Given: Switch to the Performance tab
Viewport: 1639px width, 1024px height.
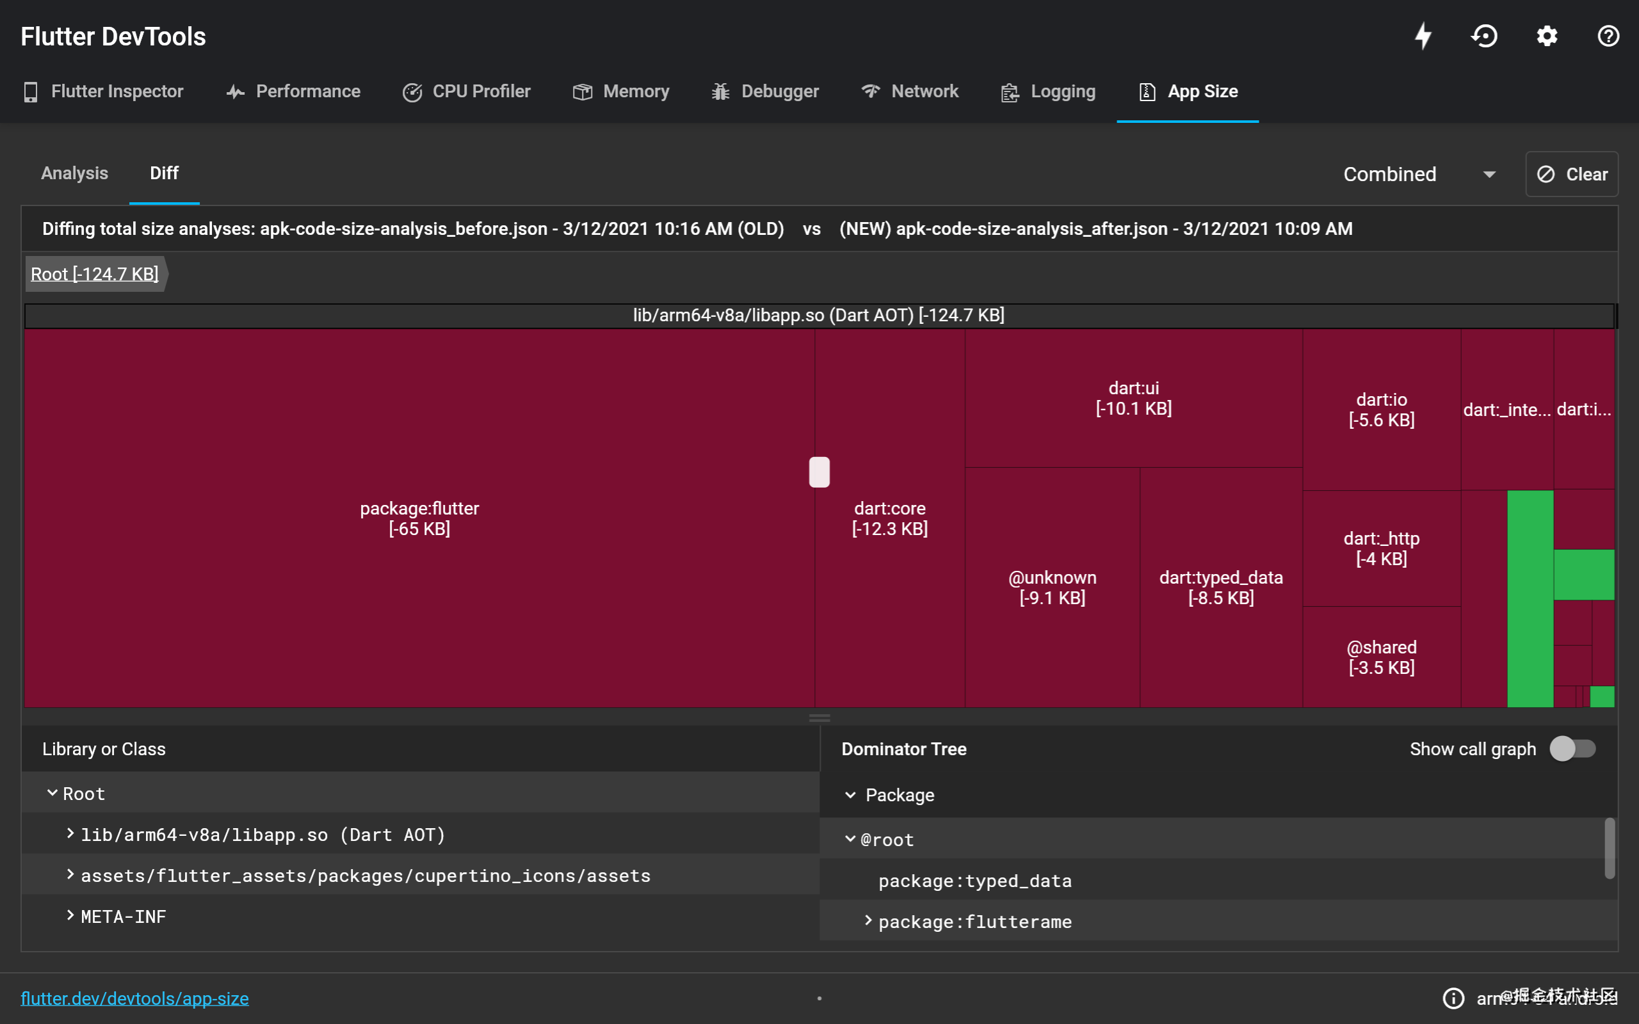Looking at the screenshot, I should (293, 92).
